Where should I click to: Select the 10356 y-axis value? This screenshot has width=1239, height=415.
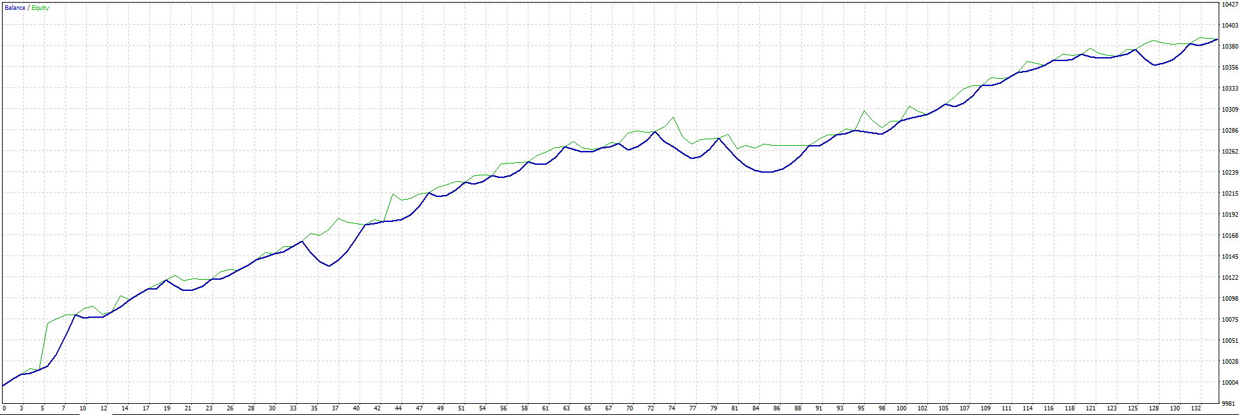pyautogui.click(x=1229, y=67)
